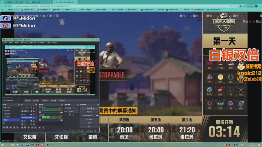
Task: Open virtual camera settings gear
Action: (x=97, y=116)
